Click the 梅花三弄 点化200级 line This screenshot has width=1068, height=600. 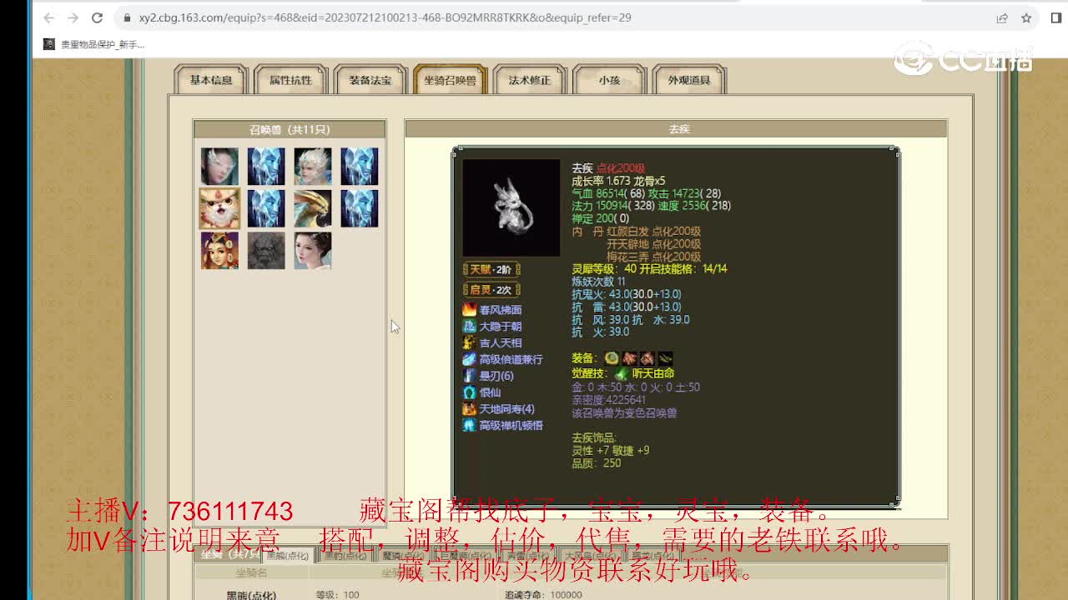653,257
